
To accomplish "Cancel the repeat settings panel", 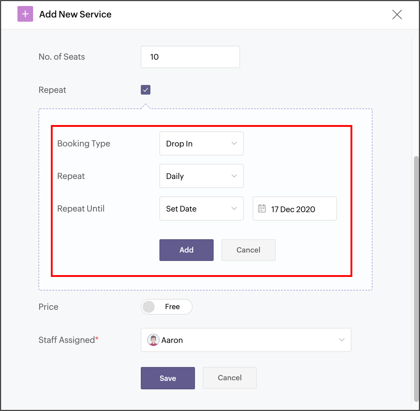I will pyautogui.click(x=248, y=250).
